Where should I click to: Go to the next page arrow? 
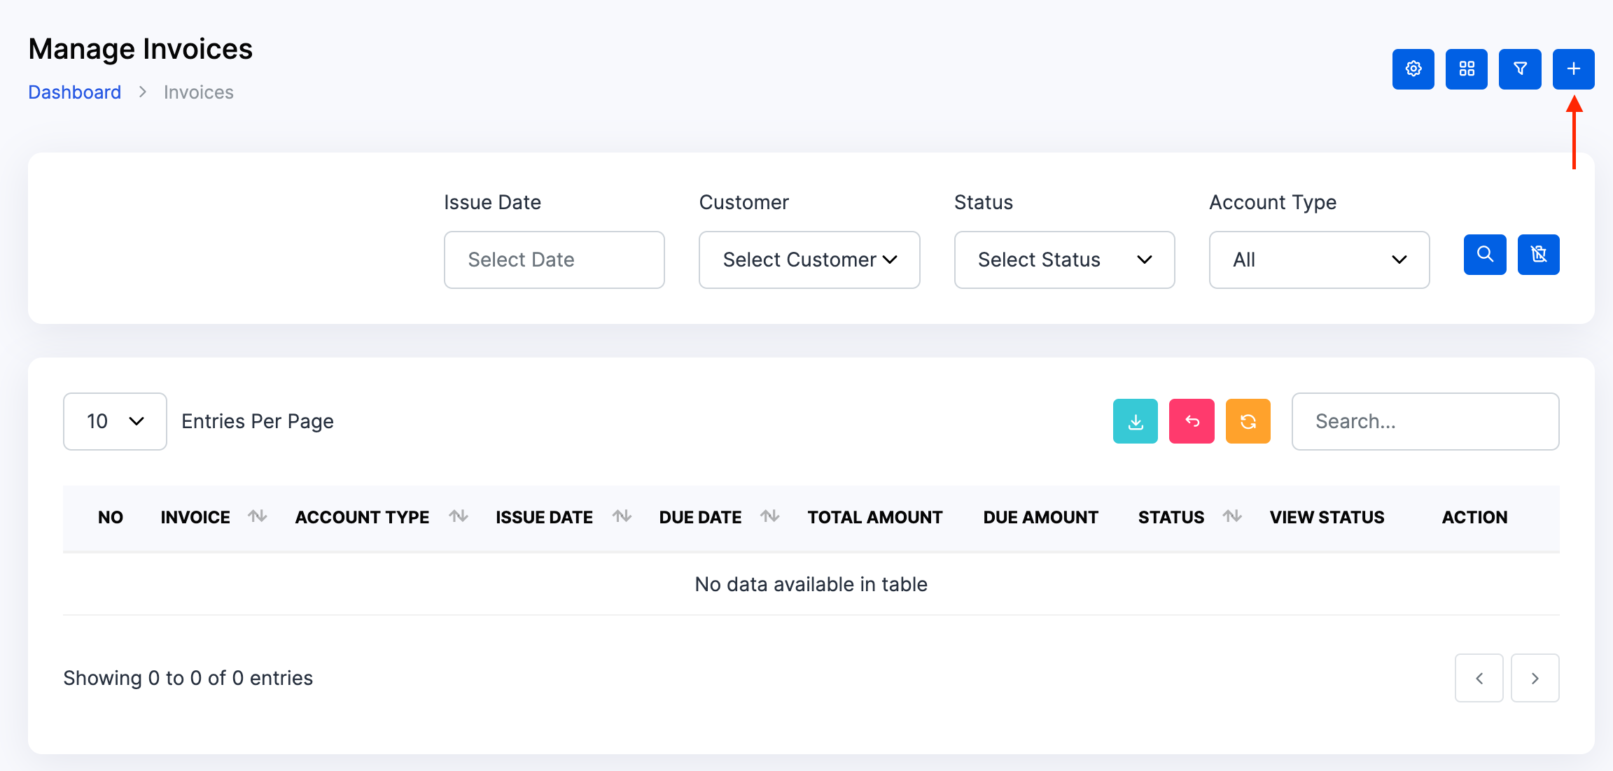(1534, 678)
